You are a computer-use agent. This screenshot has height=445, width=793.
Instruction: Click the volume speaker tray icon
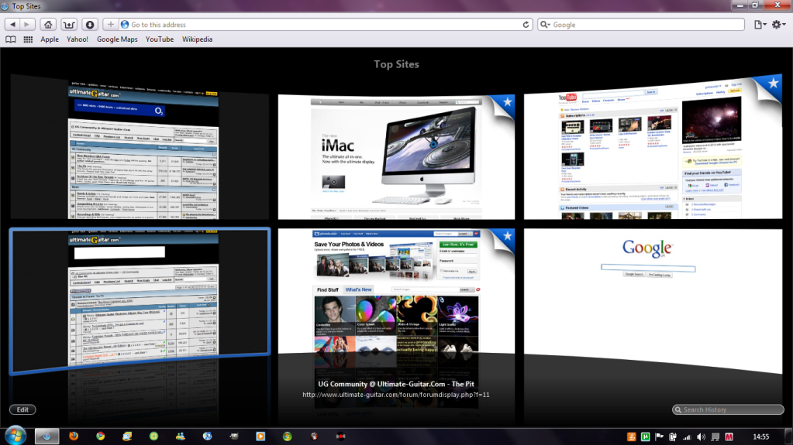[701, 437]
